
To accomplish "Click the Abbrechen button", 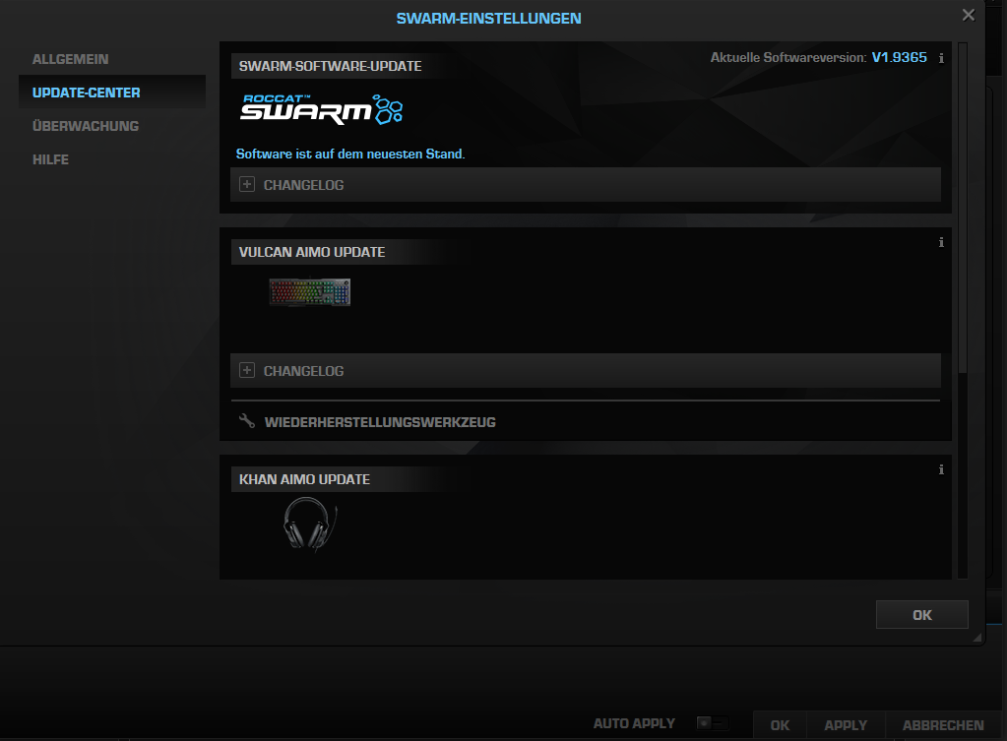I will point(943,725).
